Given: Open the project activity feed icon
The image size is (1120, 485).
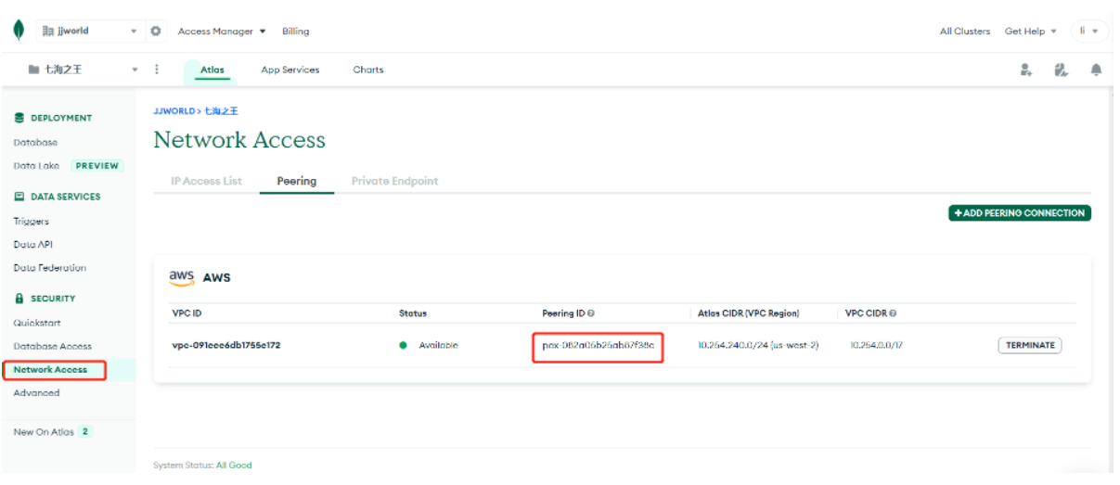Looking at the screenshot, I should [1062, 70].
